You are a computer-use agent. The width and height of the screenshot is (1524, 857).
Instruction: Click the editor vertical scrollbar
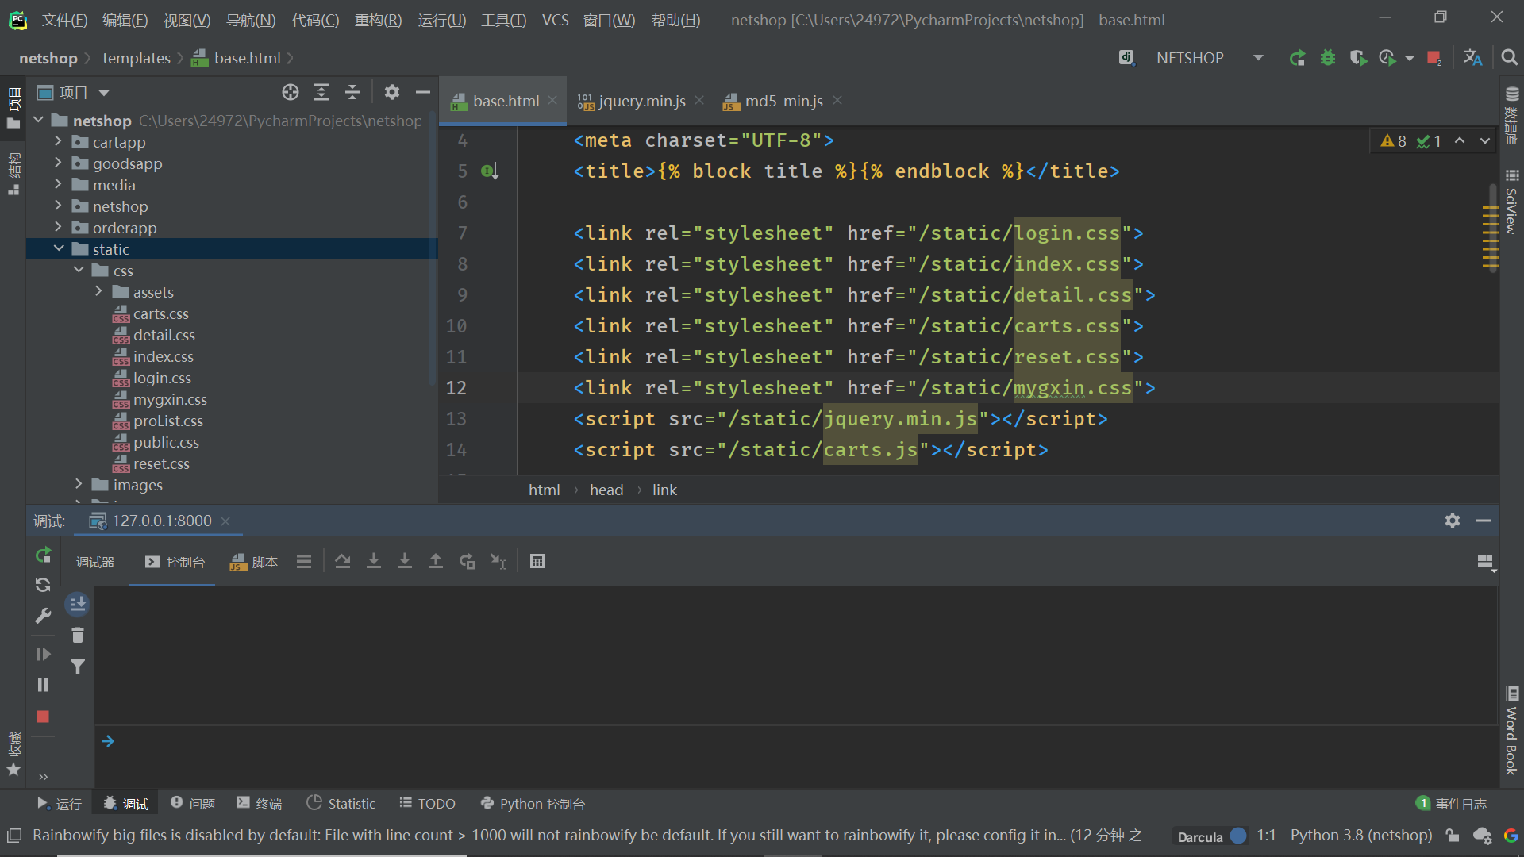tap(1493, 230)
